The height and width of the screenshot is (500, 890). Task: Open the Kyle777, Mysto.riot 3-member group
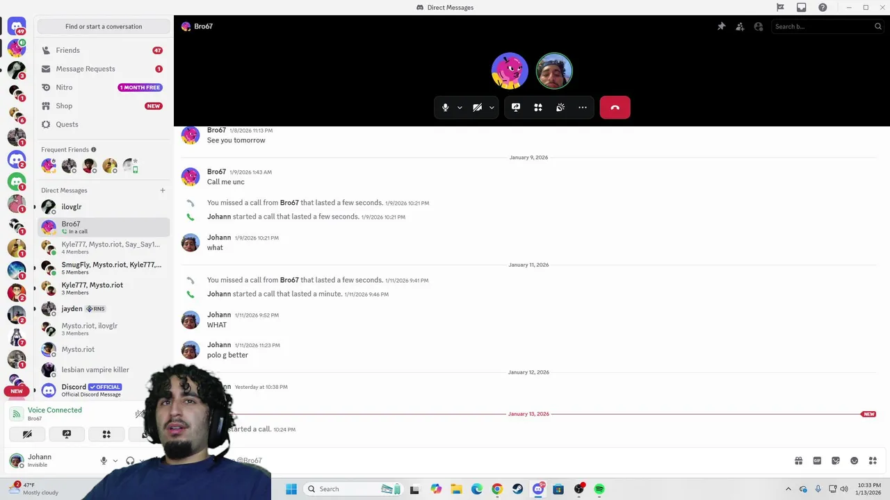click(104, 288)
